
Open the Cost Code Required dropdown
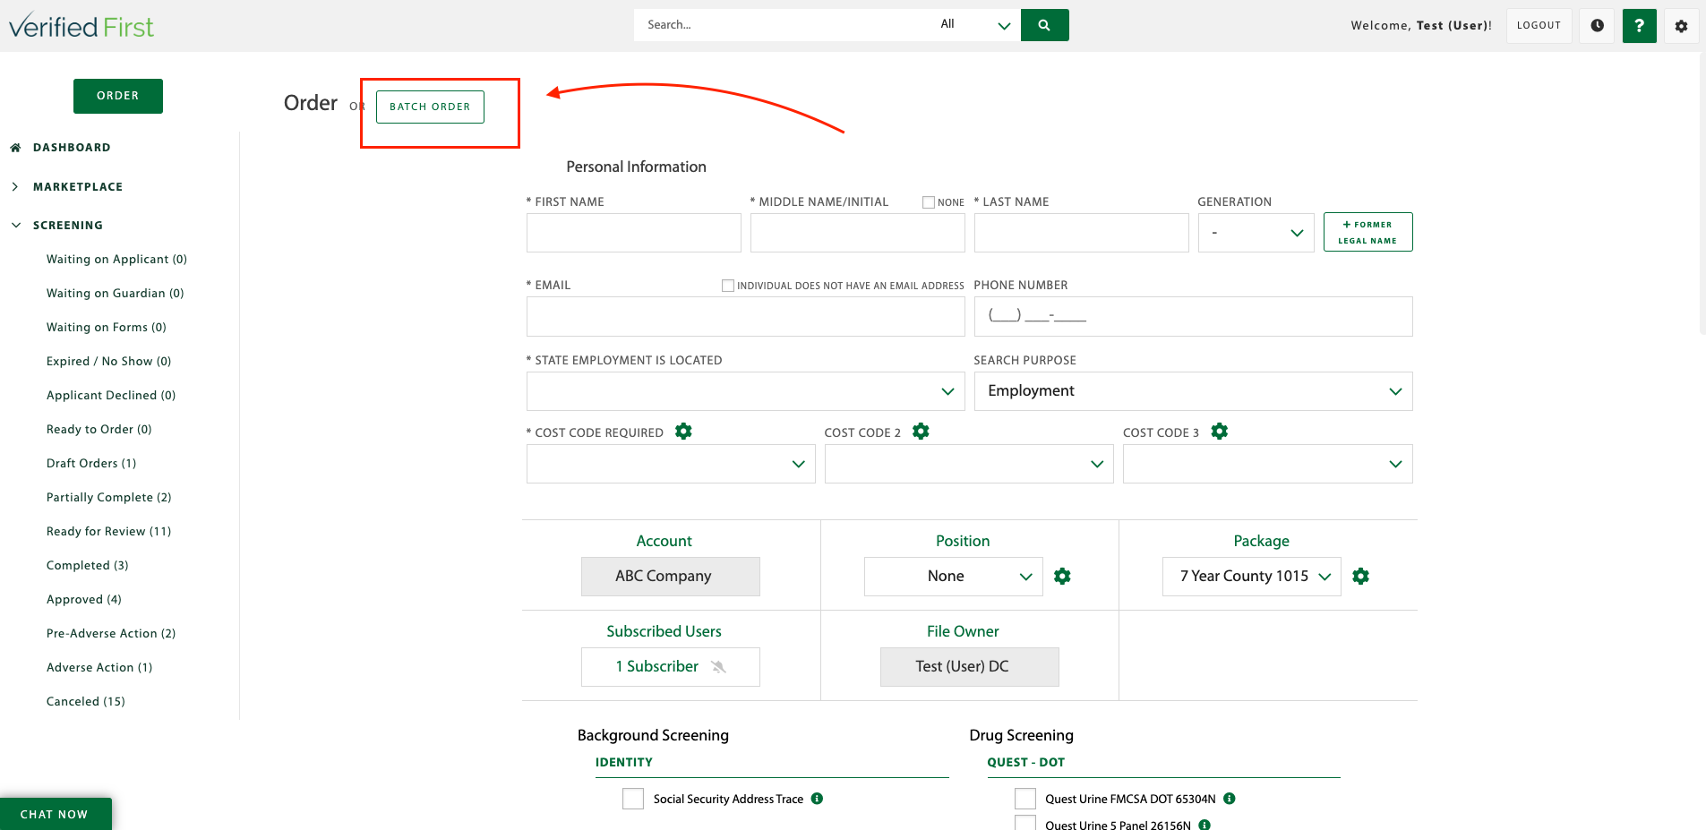[671, 464]
